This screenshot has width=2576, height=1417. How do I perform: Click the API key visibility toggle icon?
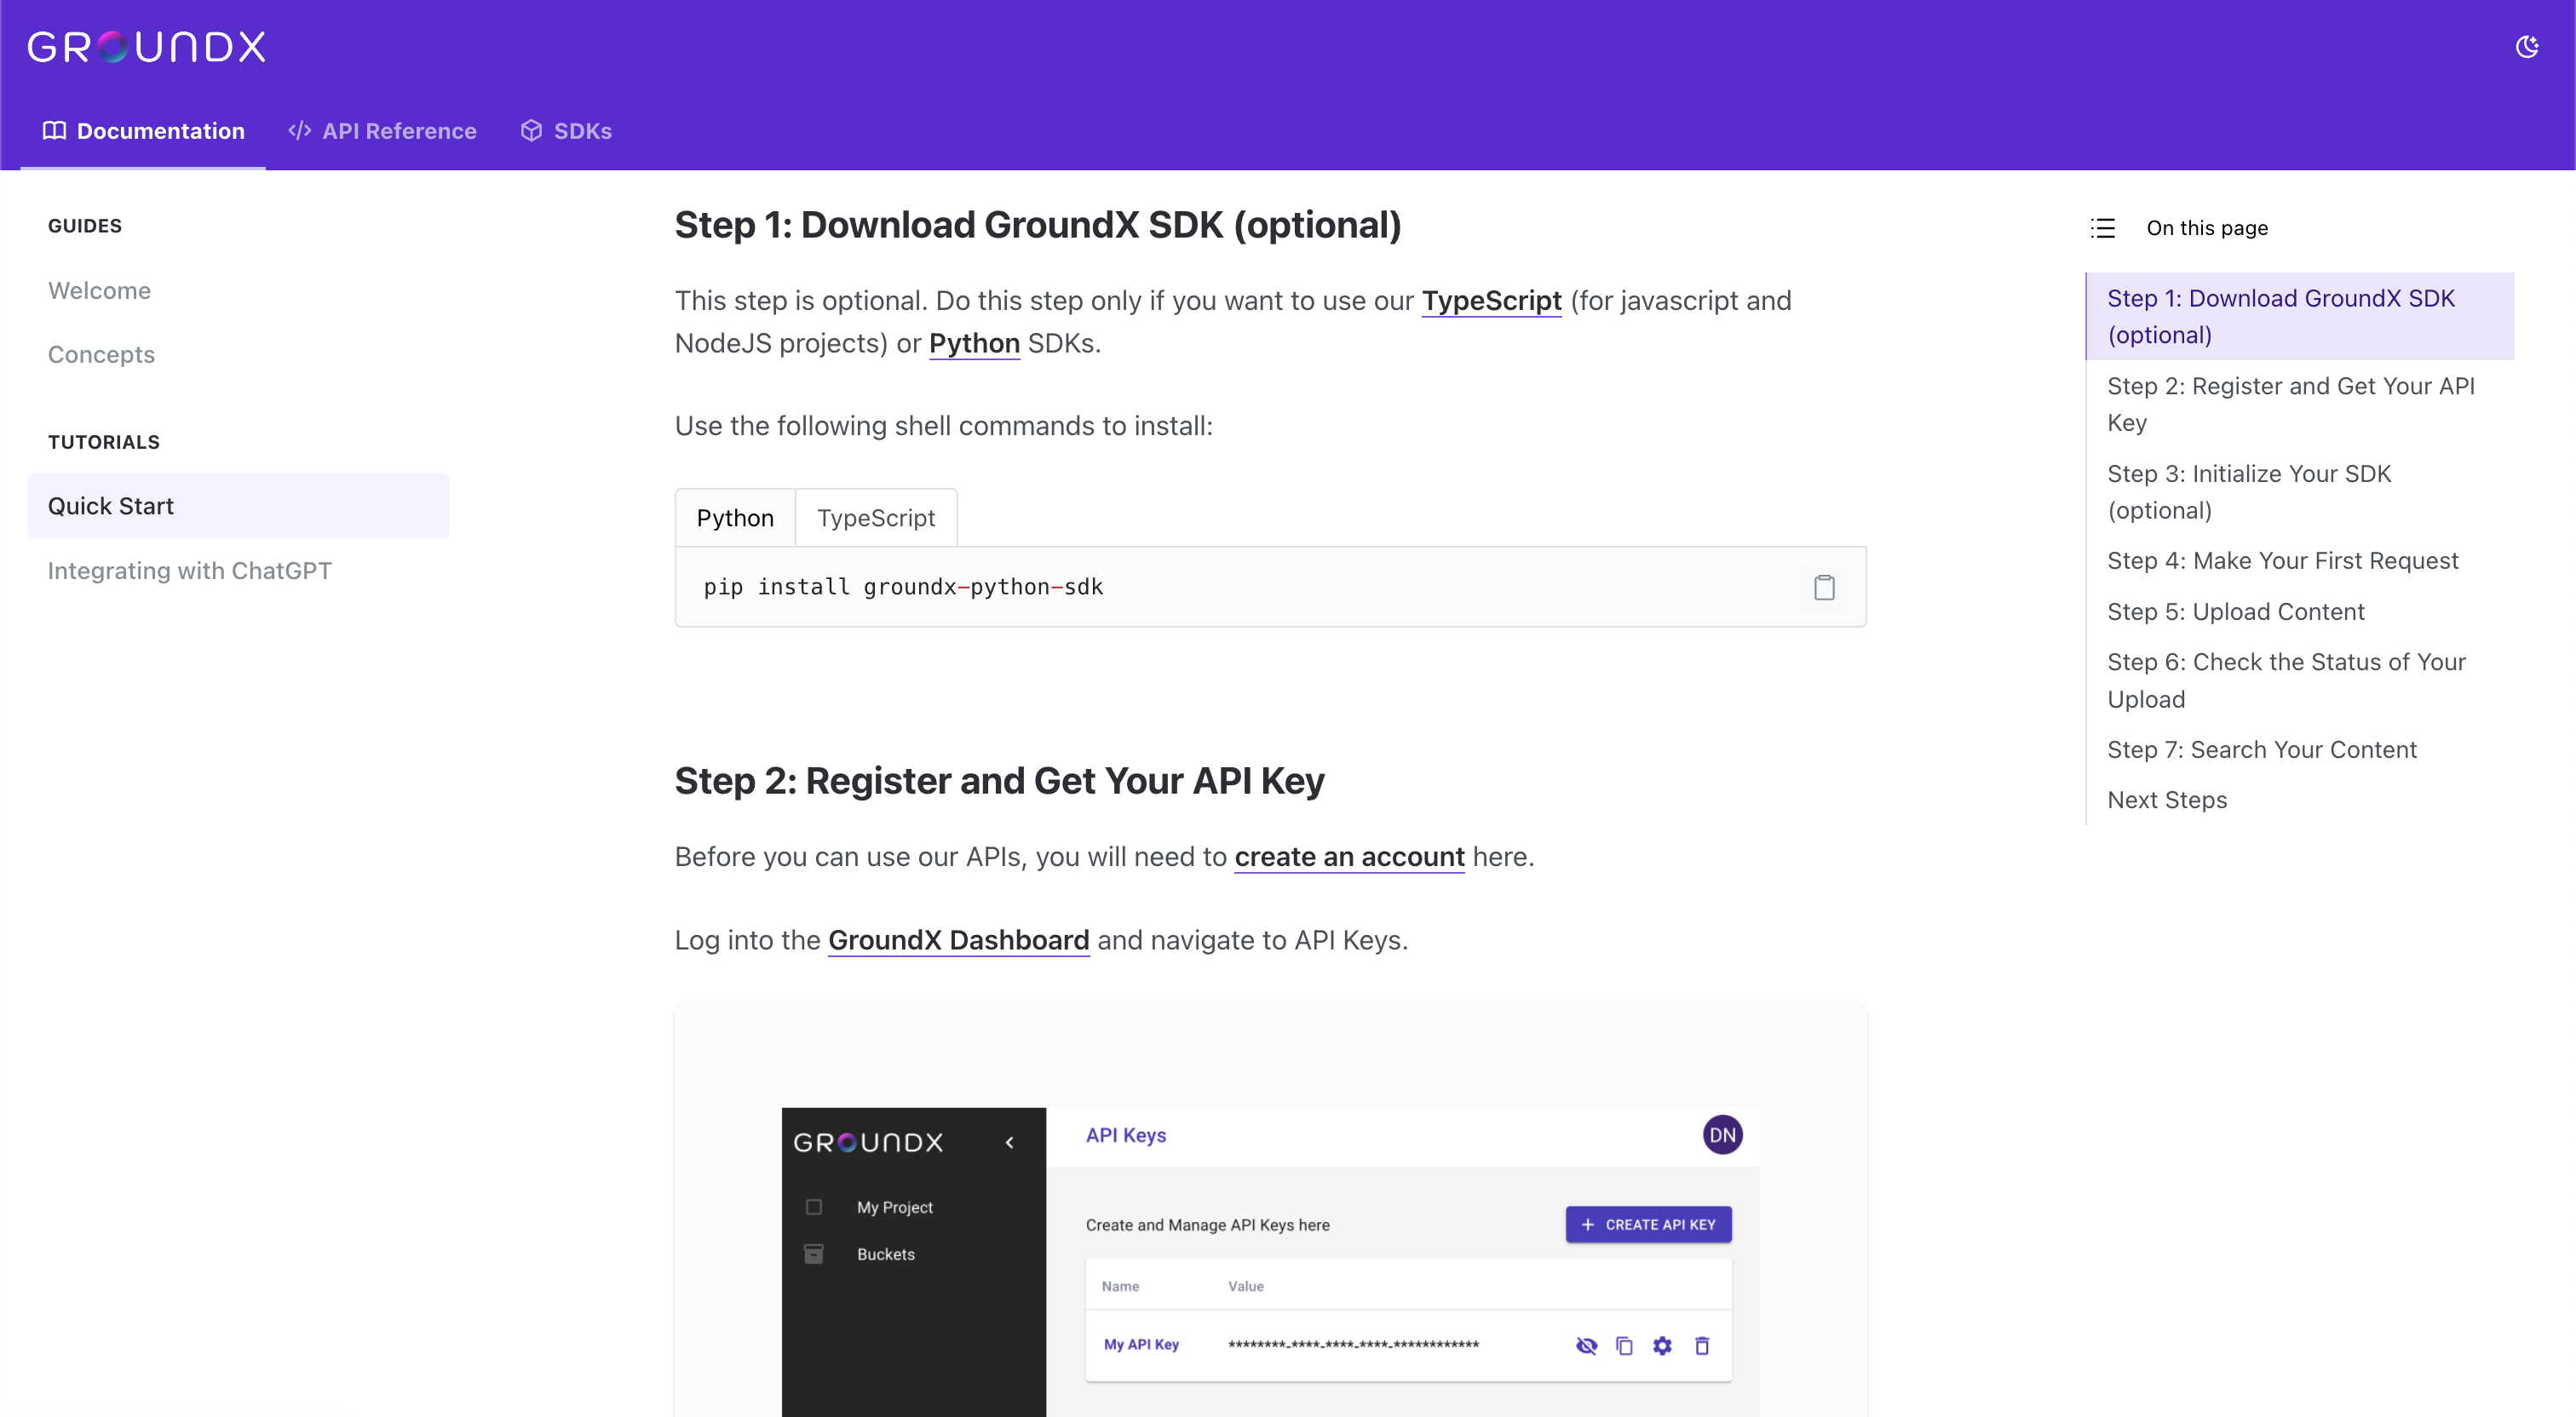point(1584,1345)
